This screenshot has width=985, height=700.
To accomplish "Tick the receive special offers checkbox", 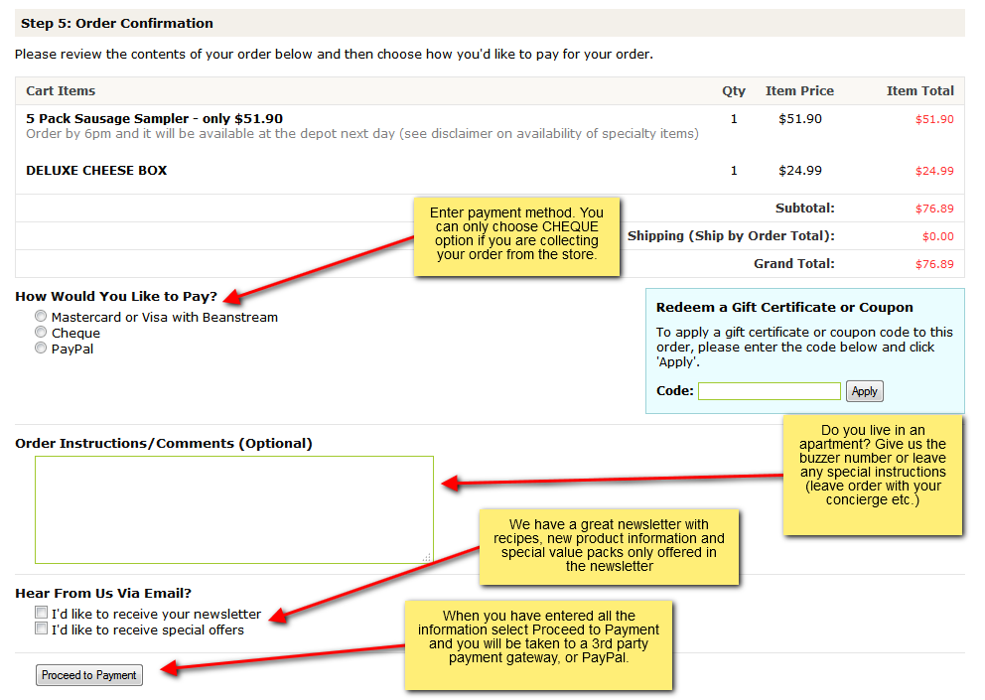I will [x=41, y=629].
